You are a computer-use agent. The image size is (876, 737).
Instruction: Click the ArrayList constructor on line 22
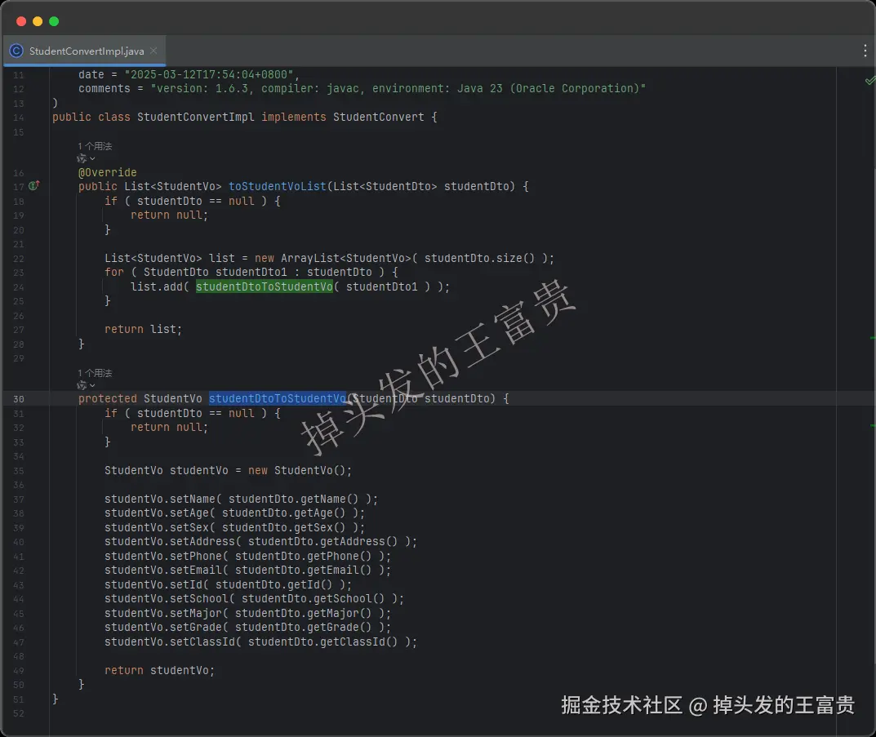click(404, 259)
